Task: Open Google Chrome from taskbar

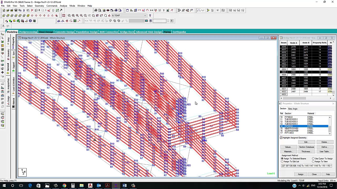Action: [64, 186]
